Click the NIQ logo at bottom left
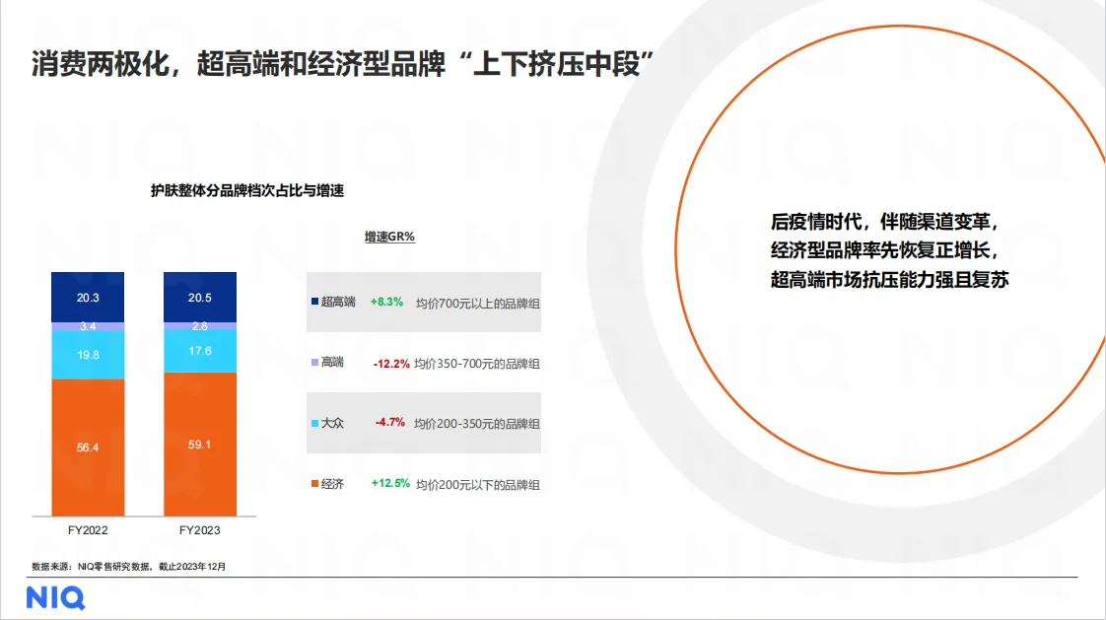 (56, 598)
